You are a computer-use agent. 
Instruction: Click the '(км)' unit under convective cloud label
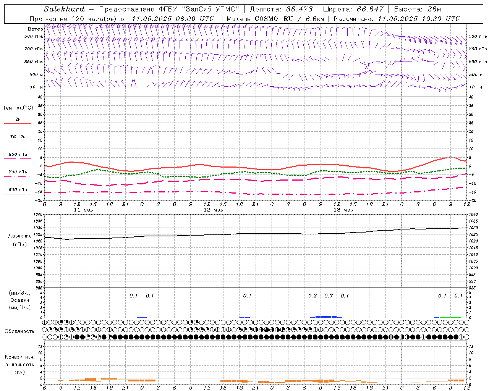point(20,372)
